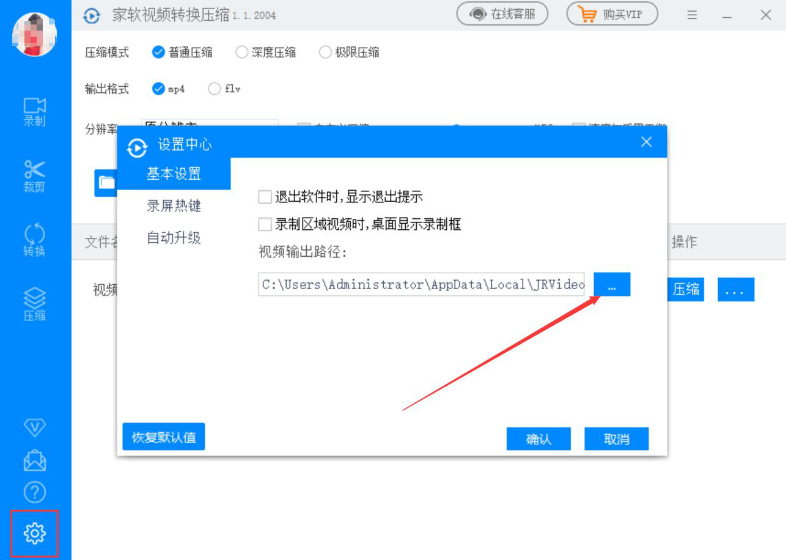Click the blue folder button in main window
The height and width of the screenshot is (560, 786).
[x=105, y=182]
